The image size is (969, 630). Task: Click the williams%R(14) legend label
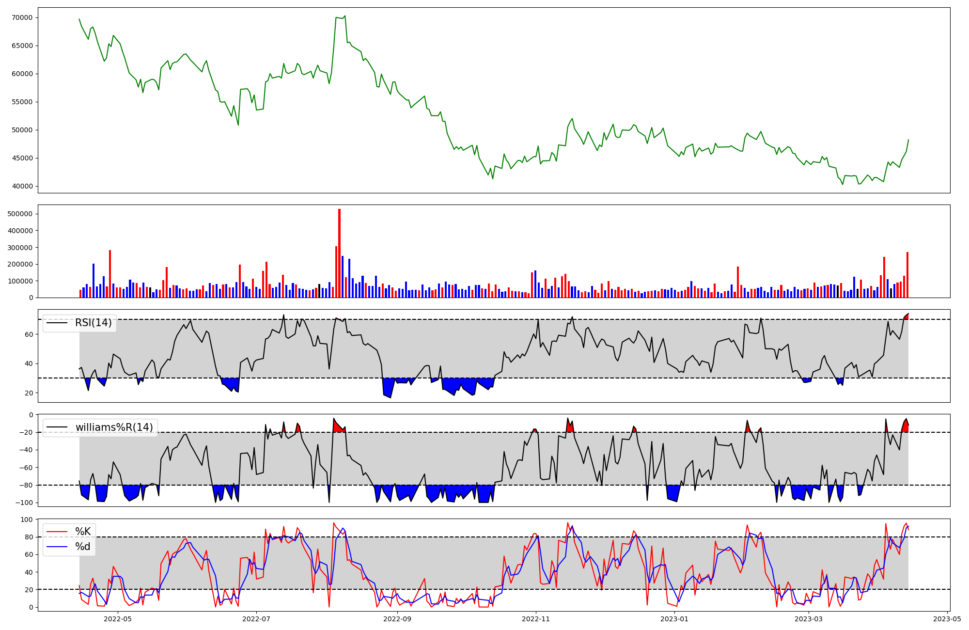pos(114,427)
